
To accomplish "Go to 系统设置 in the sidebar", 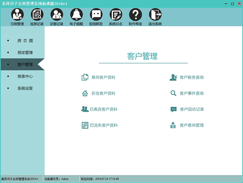I will (25, 88).
